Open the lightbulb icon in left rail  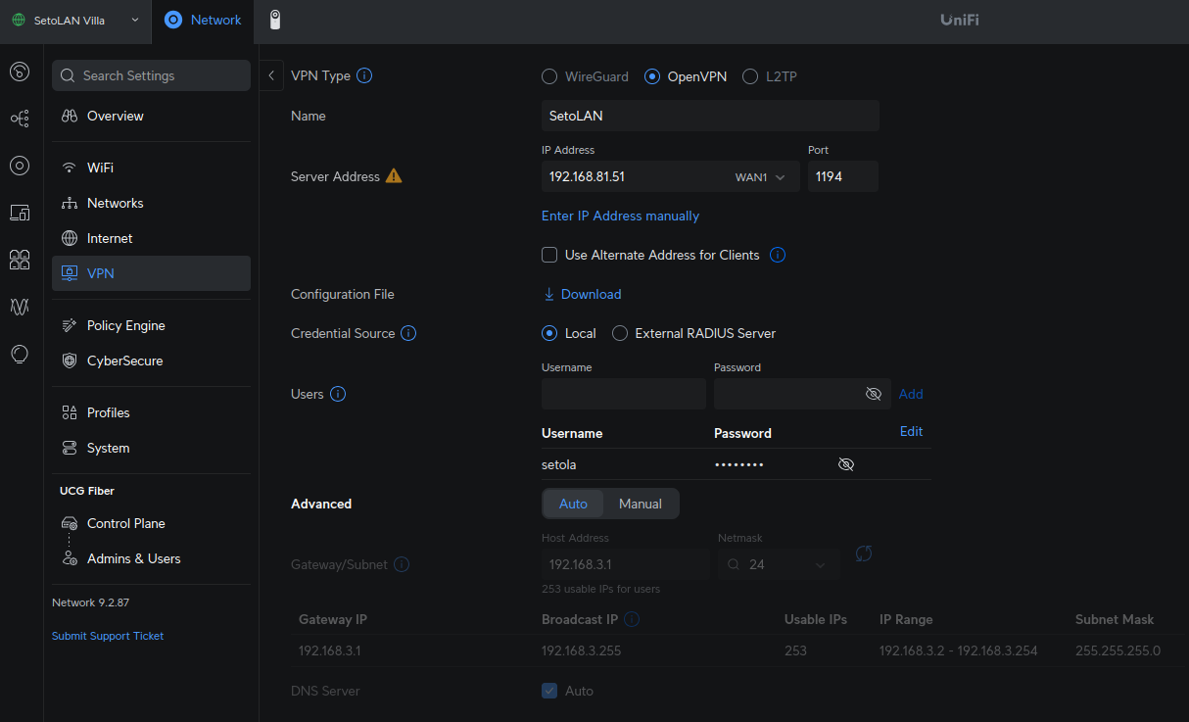(20, 354)
